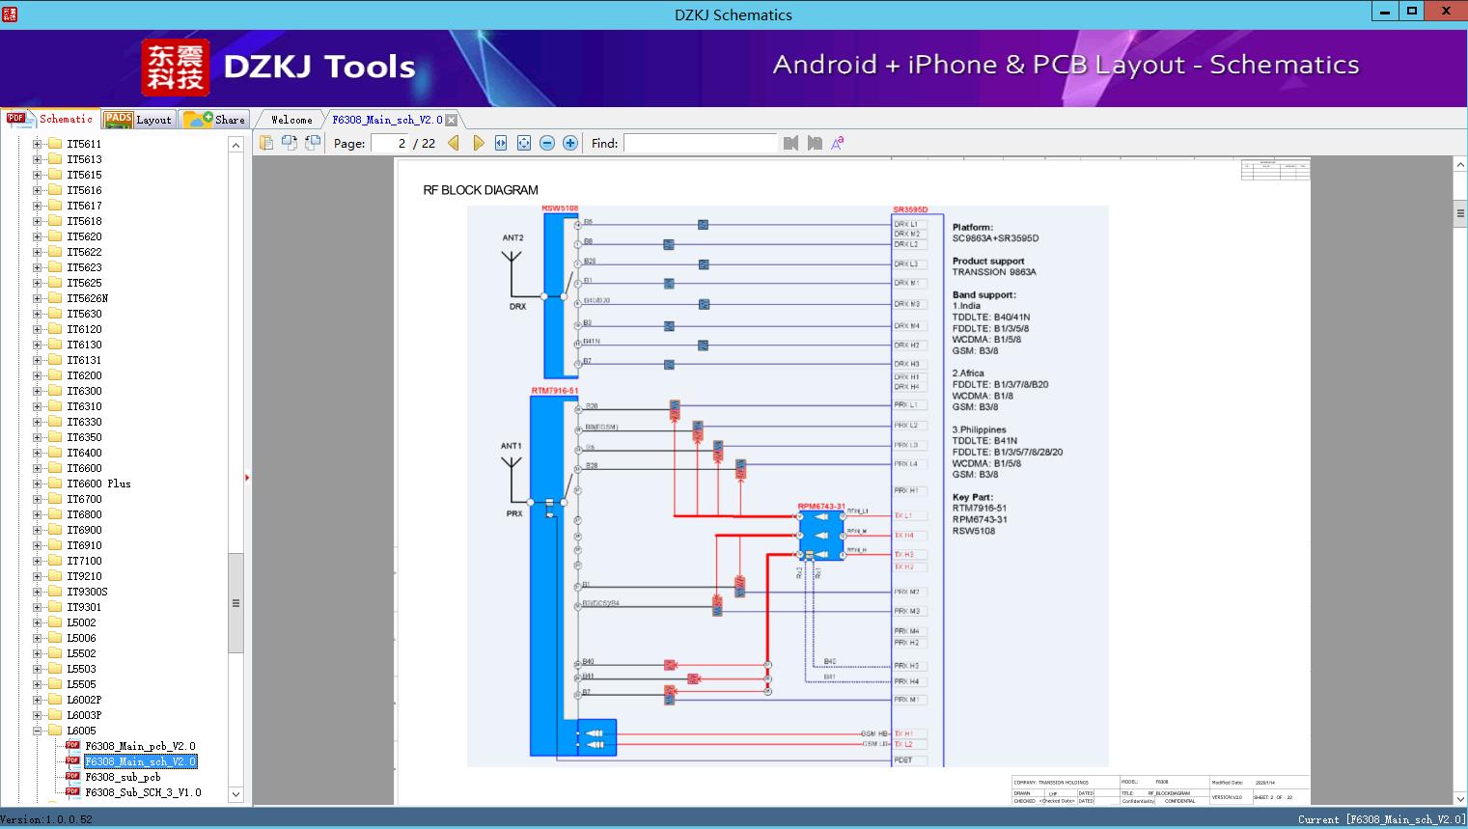The height and width of the screenshot is (829, 1468).
Task: Click the document viewer scrollbar thumb
Action: tap(1460, 214)
